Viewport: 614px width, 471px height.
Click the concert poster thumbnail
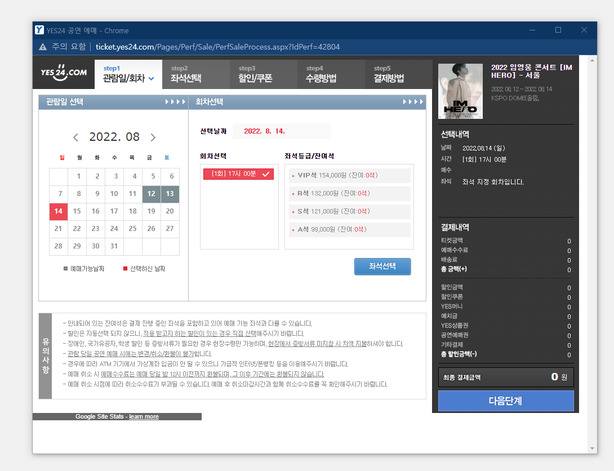click(460, 91)
